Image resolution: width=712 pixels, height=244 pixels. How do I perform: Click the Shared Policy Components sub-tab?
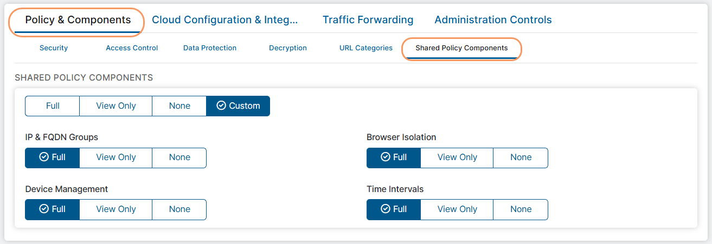(461, 48)
